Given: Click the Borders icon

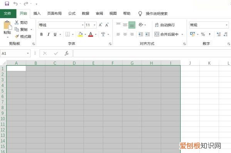Looking at the screenshot, I should click(x=67, y=34).
